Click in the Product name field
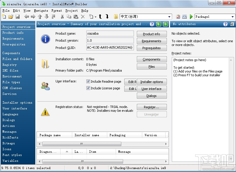 point(110,33)
